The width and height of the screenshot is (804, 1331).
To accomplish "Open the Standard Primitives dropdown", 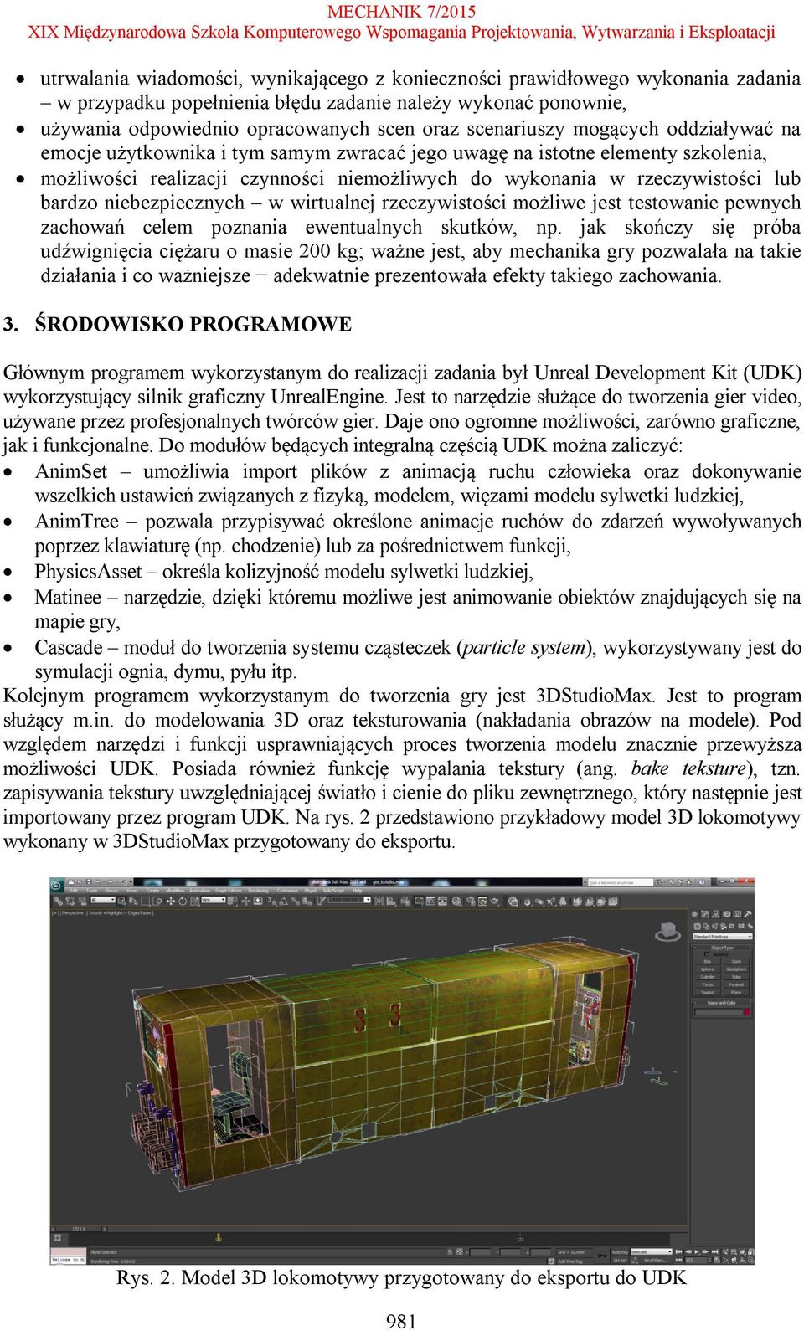I will [x=723, y=937].
